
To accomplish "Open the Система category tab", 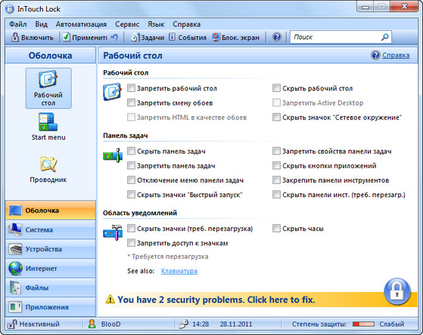I will pyautogui.click(x=51, y=229).
